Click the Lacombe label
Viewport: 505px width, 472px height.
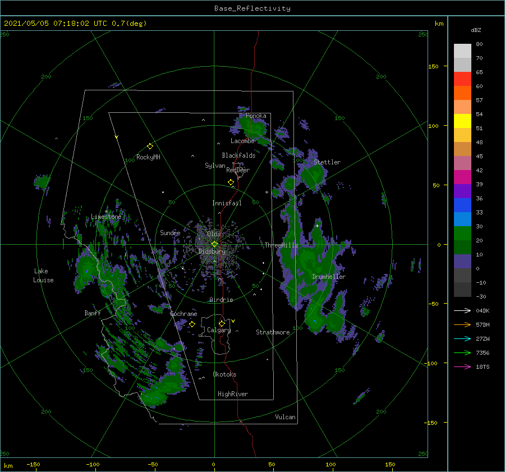pyautogui.click(x=242, y=141)
